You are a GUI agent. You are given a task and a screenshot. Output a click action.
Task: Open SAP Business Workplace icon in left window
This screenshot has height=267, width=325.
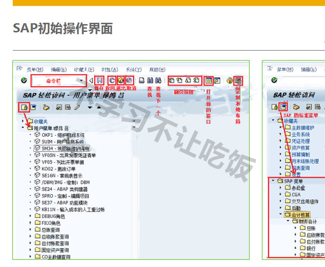(46, 107)
